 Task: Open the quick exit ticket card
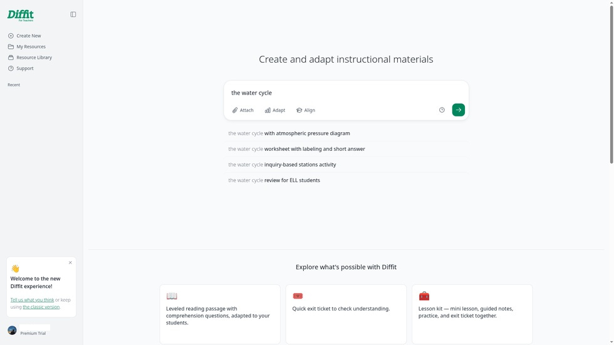pos(346,314)
